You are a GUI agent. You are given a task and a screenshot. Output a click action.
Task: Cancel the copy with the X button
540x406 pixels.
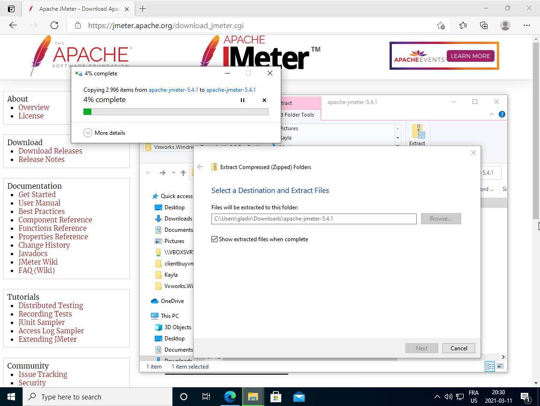pyautogui.click(x=264, y=100)
